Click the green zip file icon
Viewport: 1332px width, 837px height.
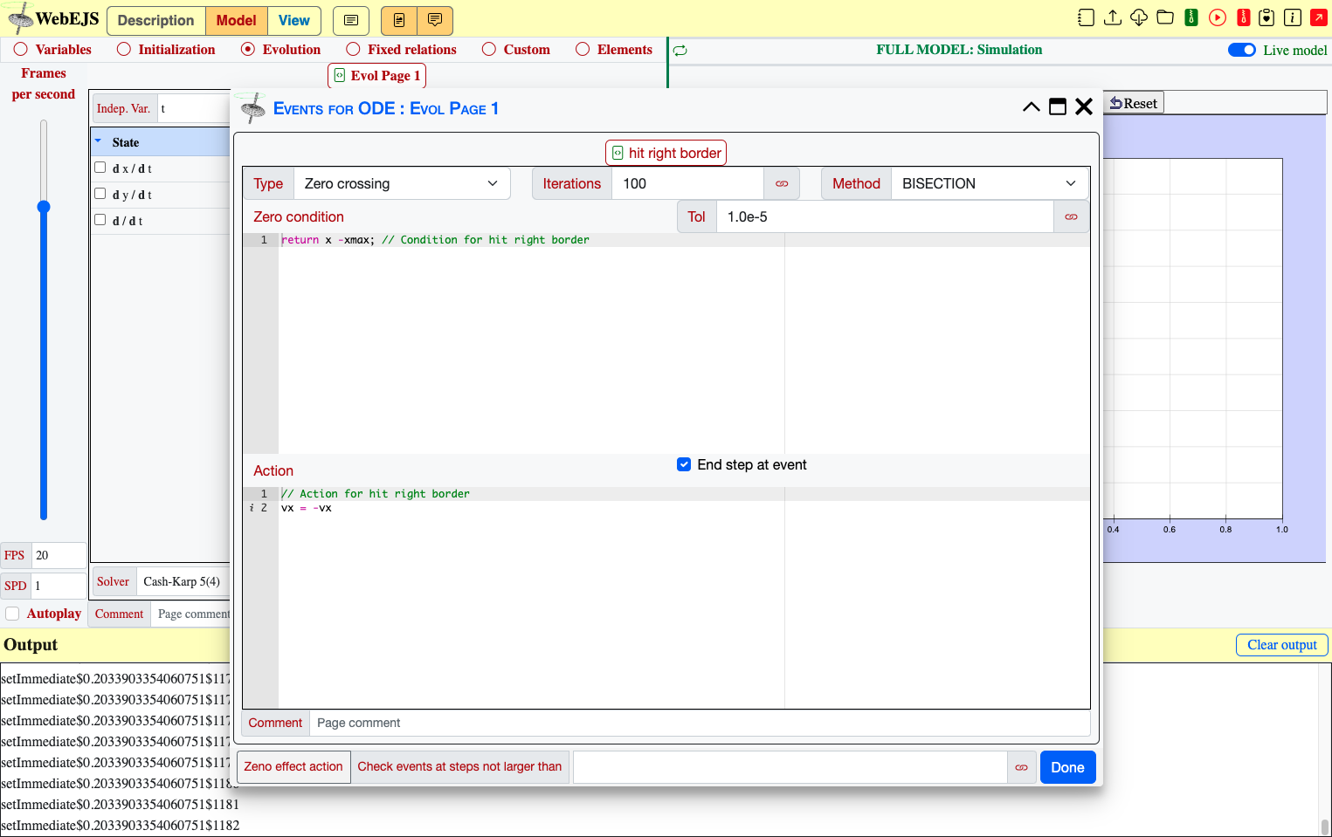click(x=1191, y=17)
